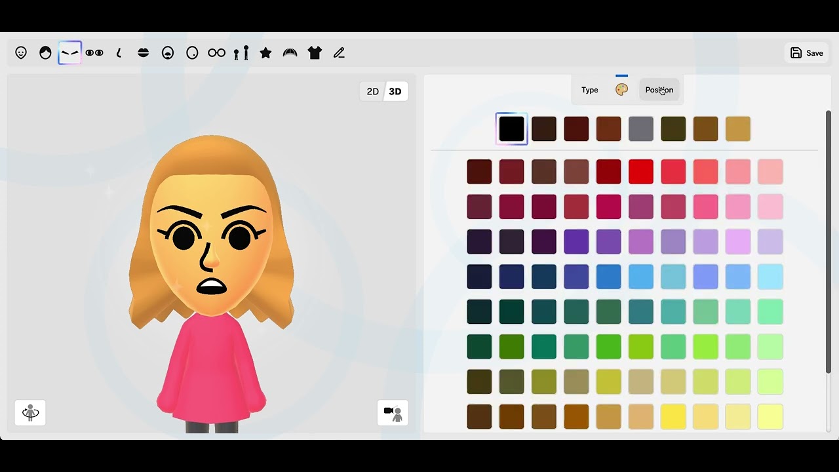839x472 pixels.
Task: Open the mouth lips category icon
Action: (144, 53)
